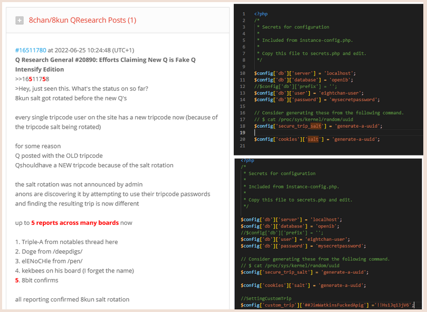Select the post timestamp 2022-06-25 10:24:48
This screenshot has height=312, width=427.
pyautogui.click(x=83, y=50)
